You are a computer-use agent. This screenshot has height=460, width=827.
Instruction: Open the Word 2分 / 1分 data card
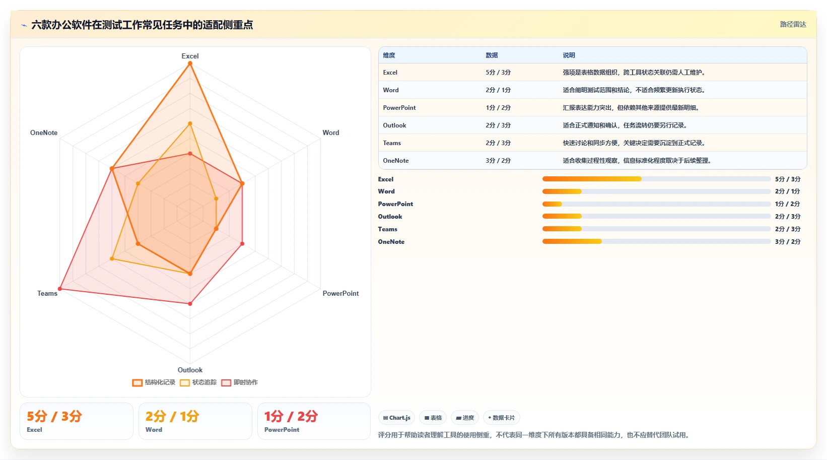point(195,421)
